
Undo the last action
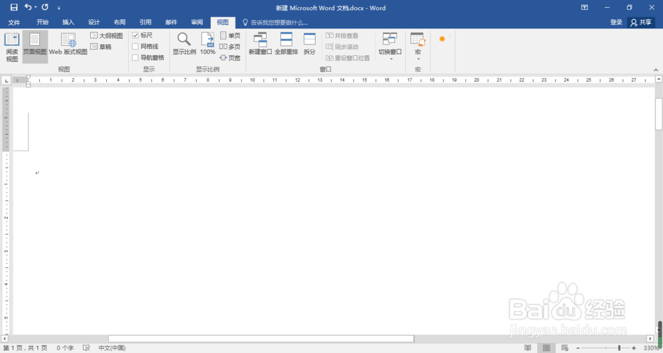coord(28,7)
